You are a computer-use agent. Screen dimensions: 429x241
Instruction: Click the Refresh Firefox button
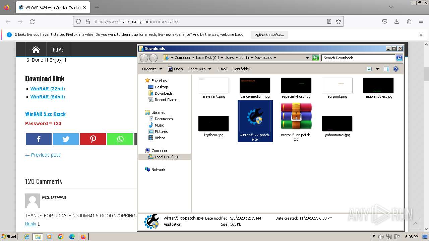[269, 35]
